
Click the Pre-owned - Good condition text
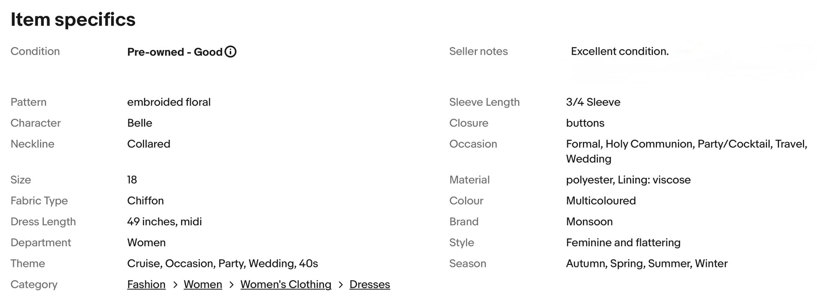click(x=175, y=52)
